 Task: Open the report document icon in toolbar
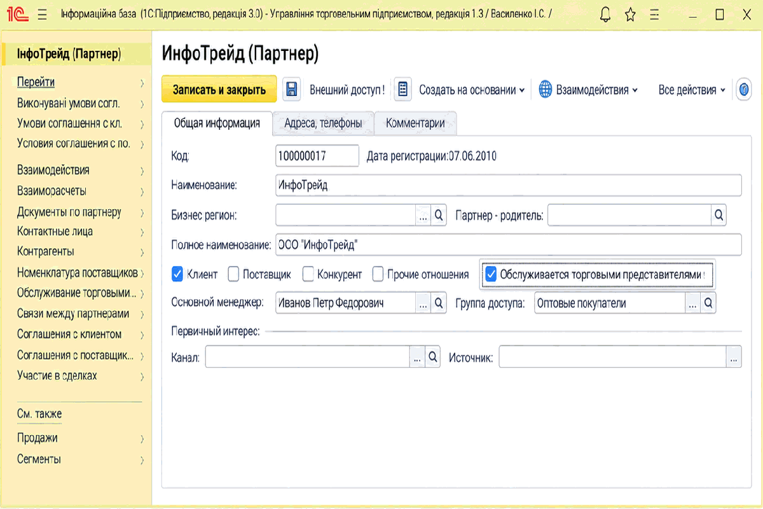pos(403,90)
